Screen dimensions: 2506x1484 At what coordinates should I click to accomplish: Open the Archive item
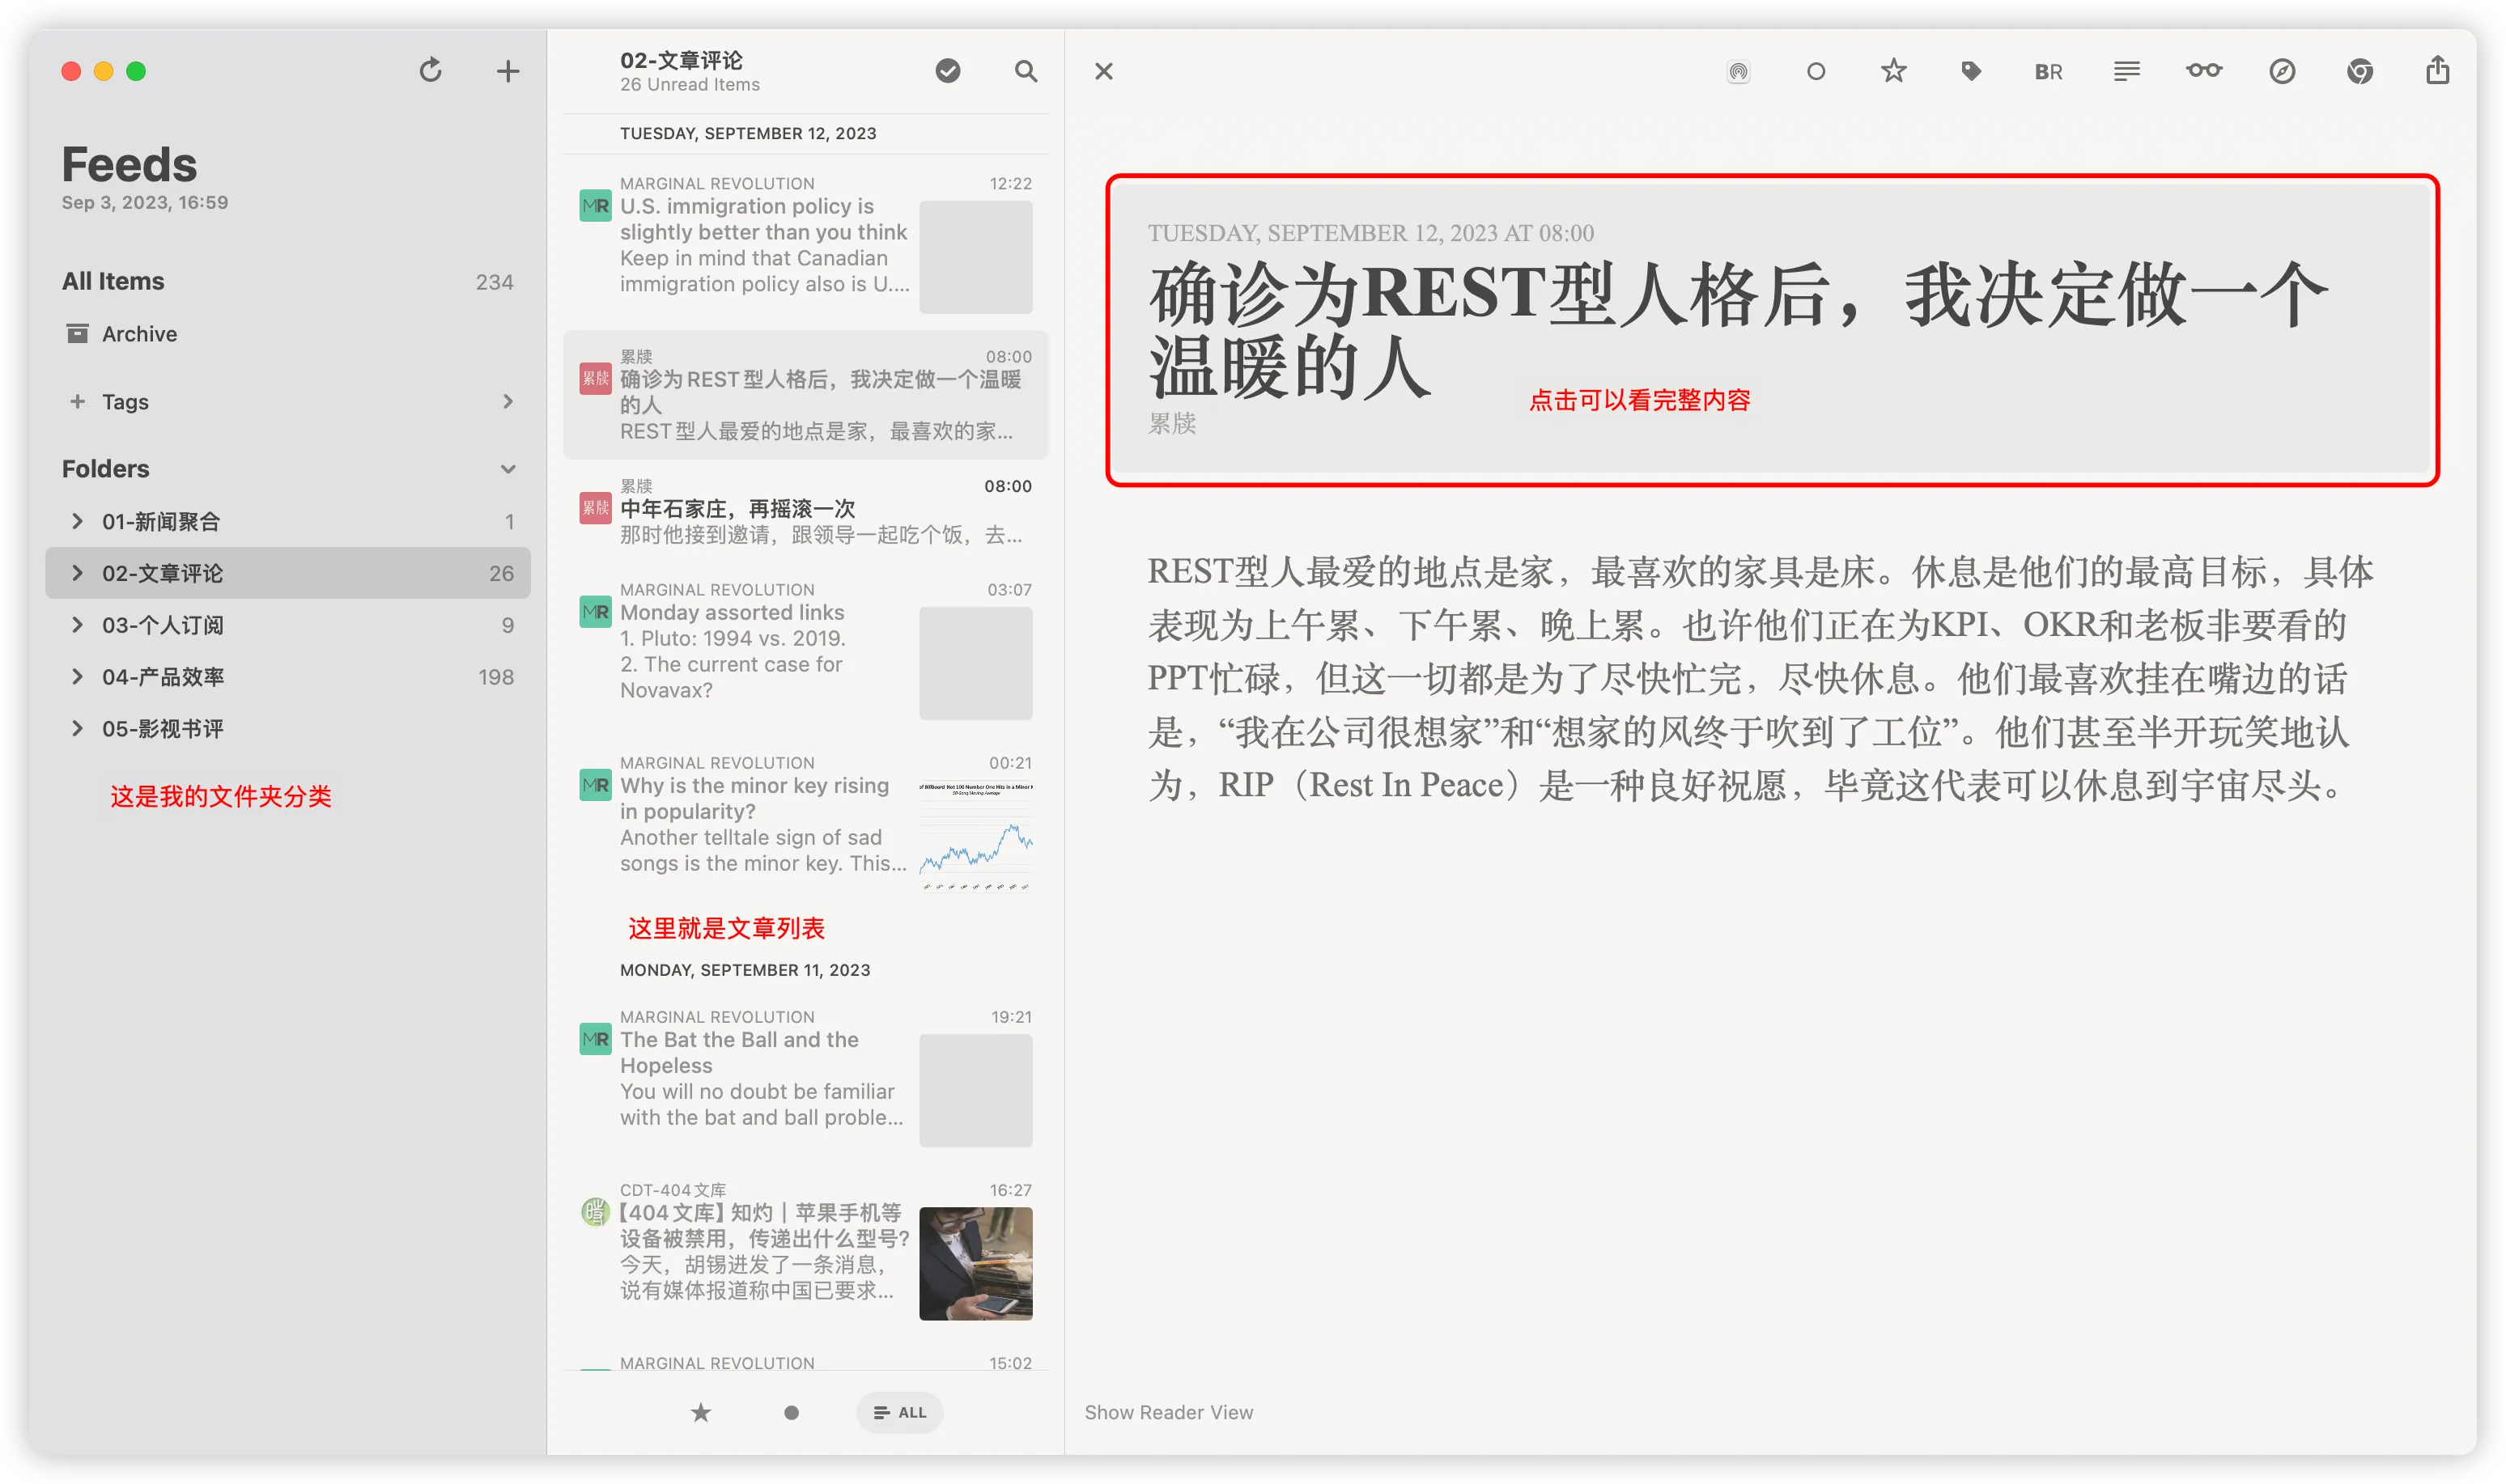point(139,334)
